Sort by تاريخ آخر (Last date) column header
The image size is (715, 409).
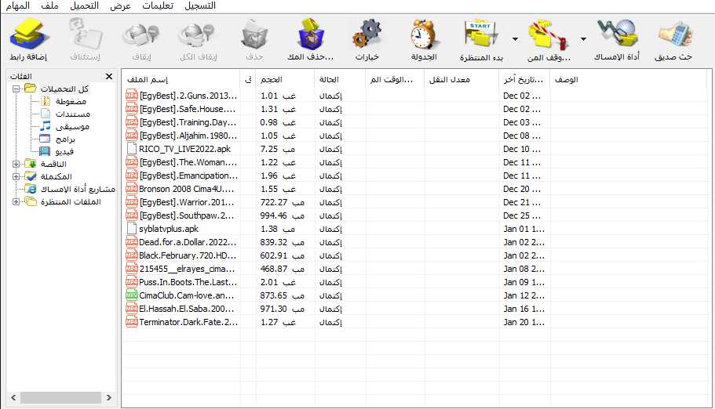click(x=524, y=79)
